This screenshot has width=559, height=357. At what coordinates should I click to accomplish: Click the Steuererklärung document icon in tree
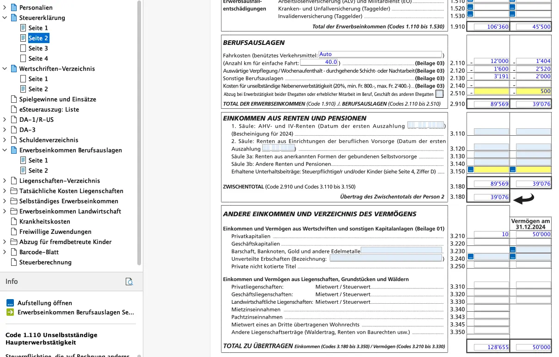click(14, 18)
